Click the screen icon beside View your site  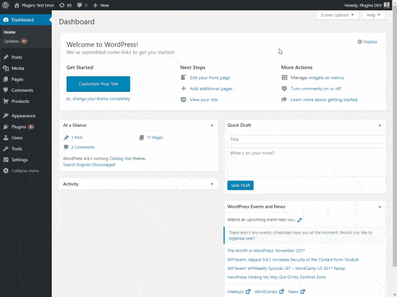coord(184,100)
